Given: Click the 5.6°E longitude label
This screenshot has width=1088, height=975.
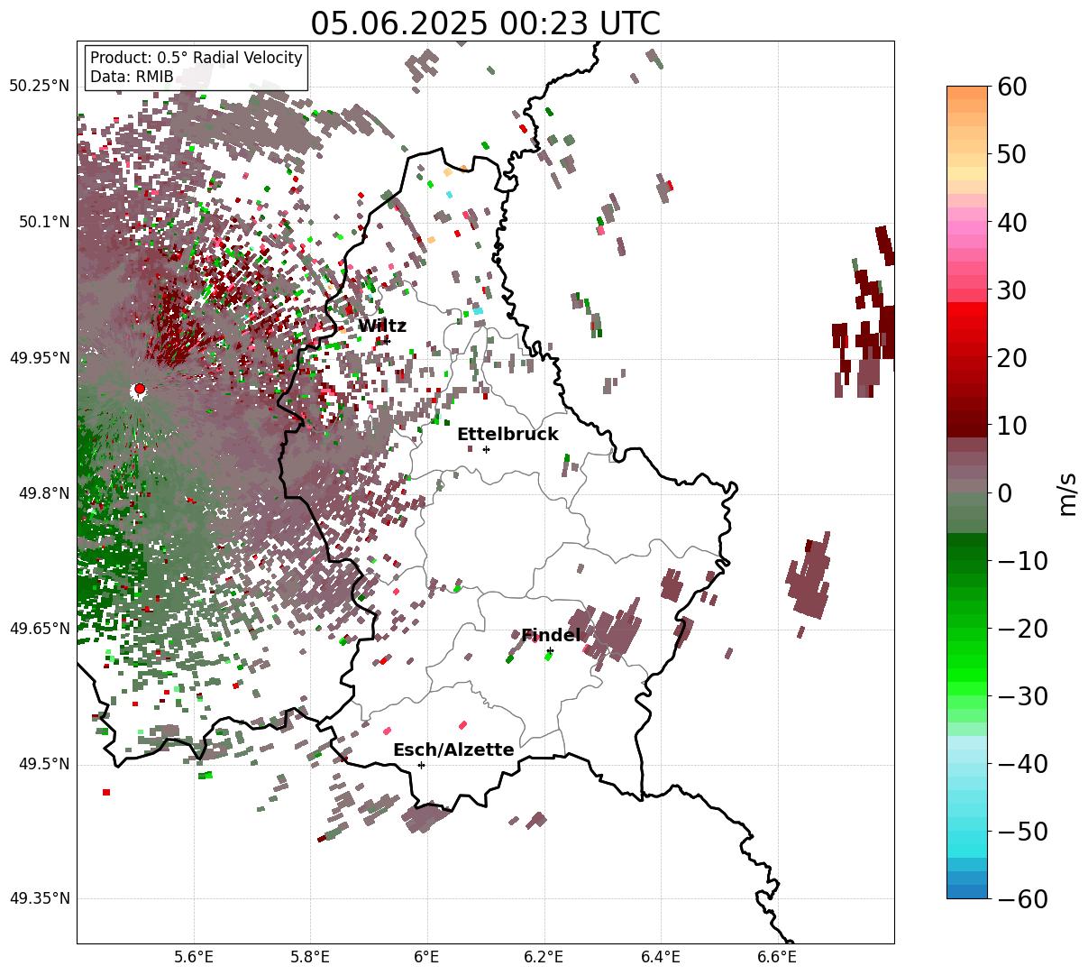Looking at the screenshot, I should (194, 957).
